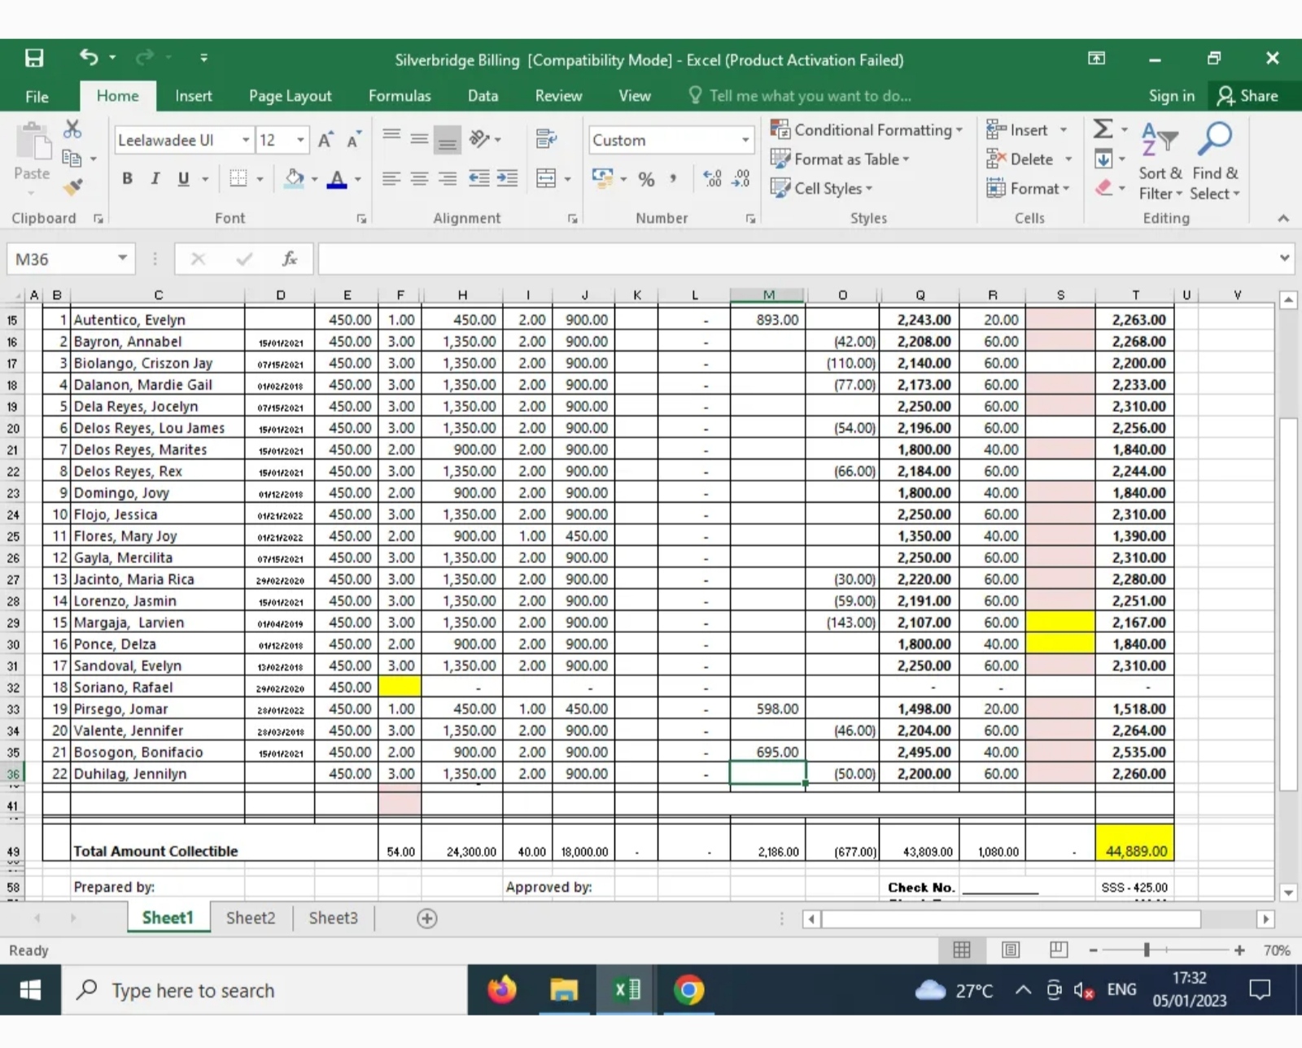Click the Sign in link
The image size is (1302, 1048).
1171,96
